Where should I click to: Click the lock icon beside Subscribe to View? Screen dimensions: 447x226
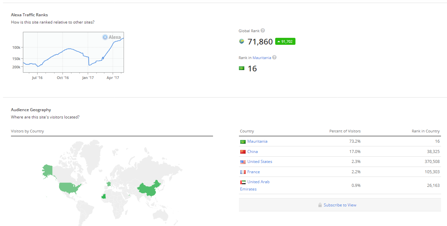pyautogui.click(x=320, y=205)
